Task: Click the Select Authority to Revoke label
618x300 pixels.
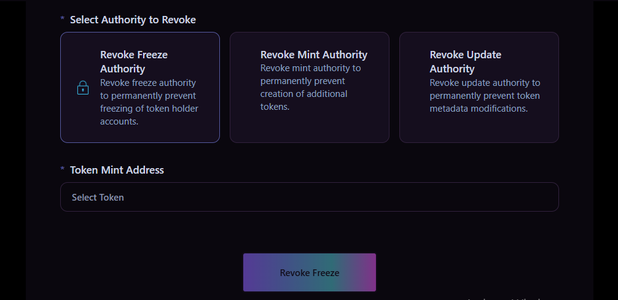Action: click(x=133, y=20)
